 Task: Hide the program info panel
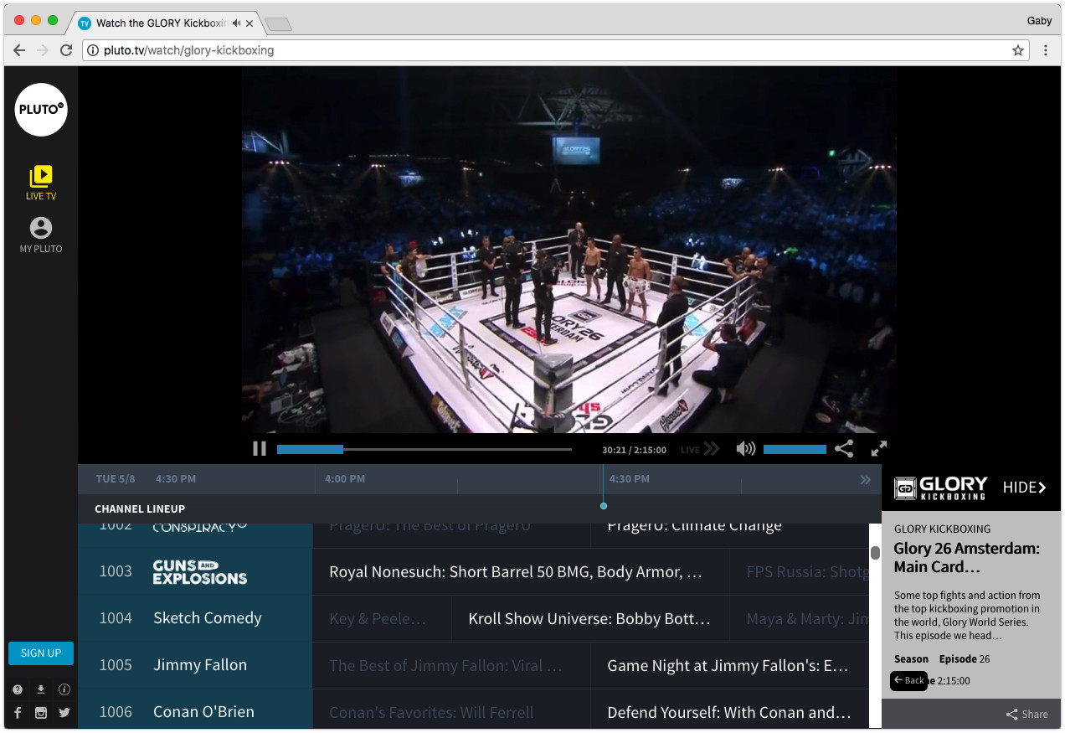tap(1023, 487)
